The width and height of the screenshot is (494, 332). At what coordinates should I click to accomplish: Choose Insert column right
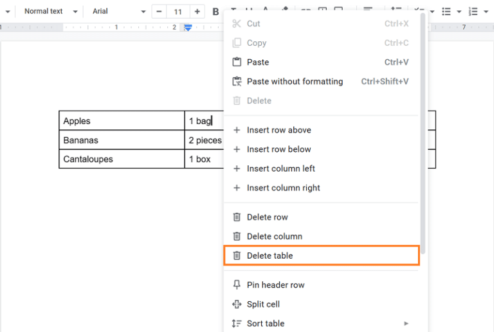tap(283, 188)
